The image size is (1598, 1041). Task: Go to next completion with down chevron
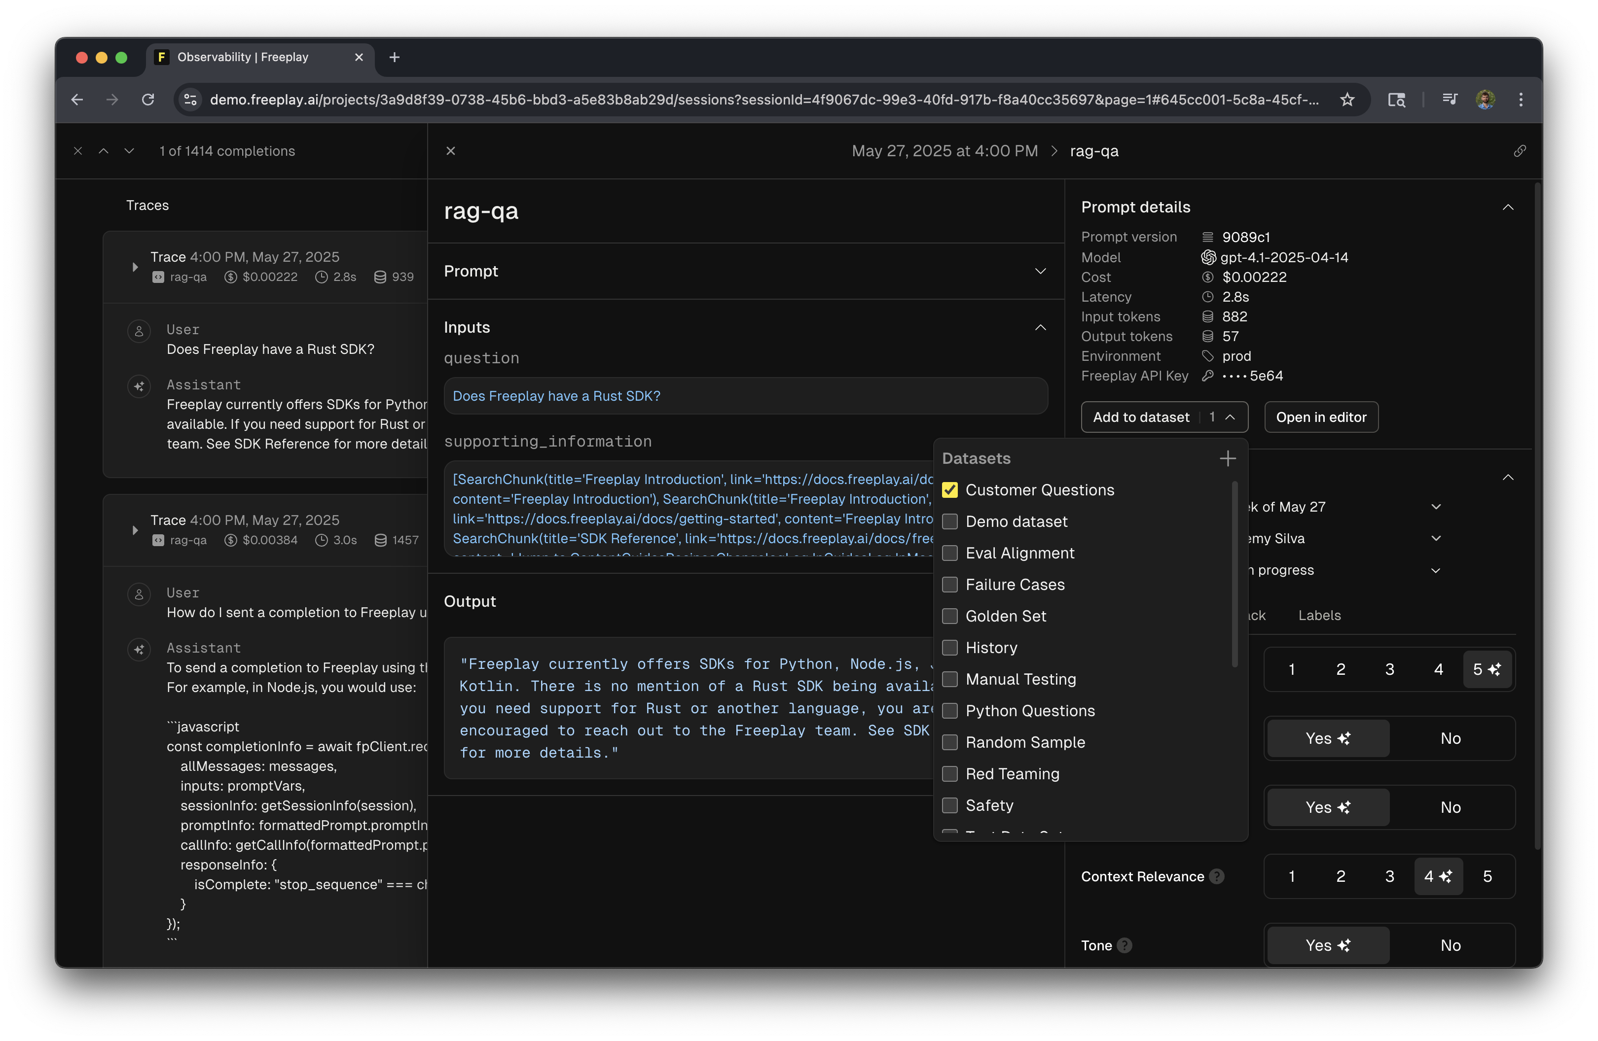[x=129, y=151]
